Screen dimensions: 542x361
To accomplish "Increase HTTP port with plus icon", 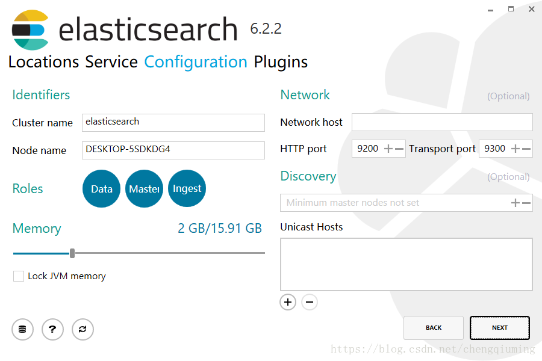I will pos(388,149).
